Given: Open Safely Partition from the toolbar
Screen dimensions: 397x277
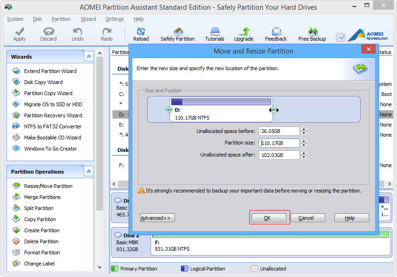Looking at the screenshot, I should [177, 32].
